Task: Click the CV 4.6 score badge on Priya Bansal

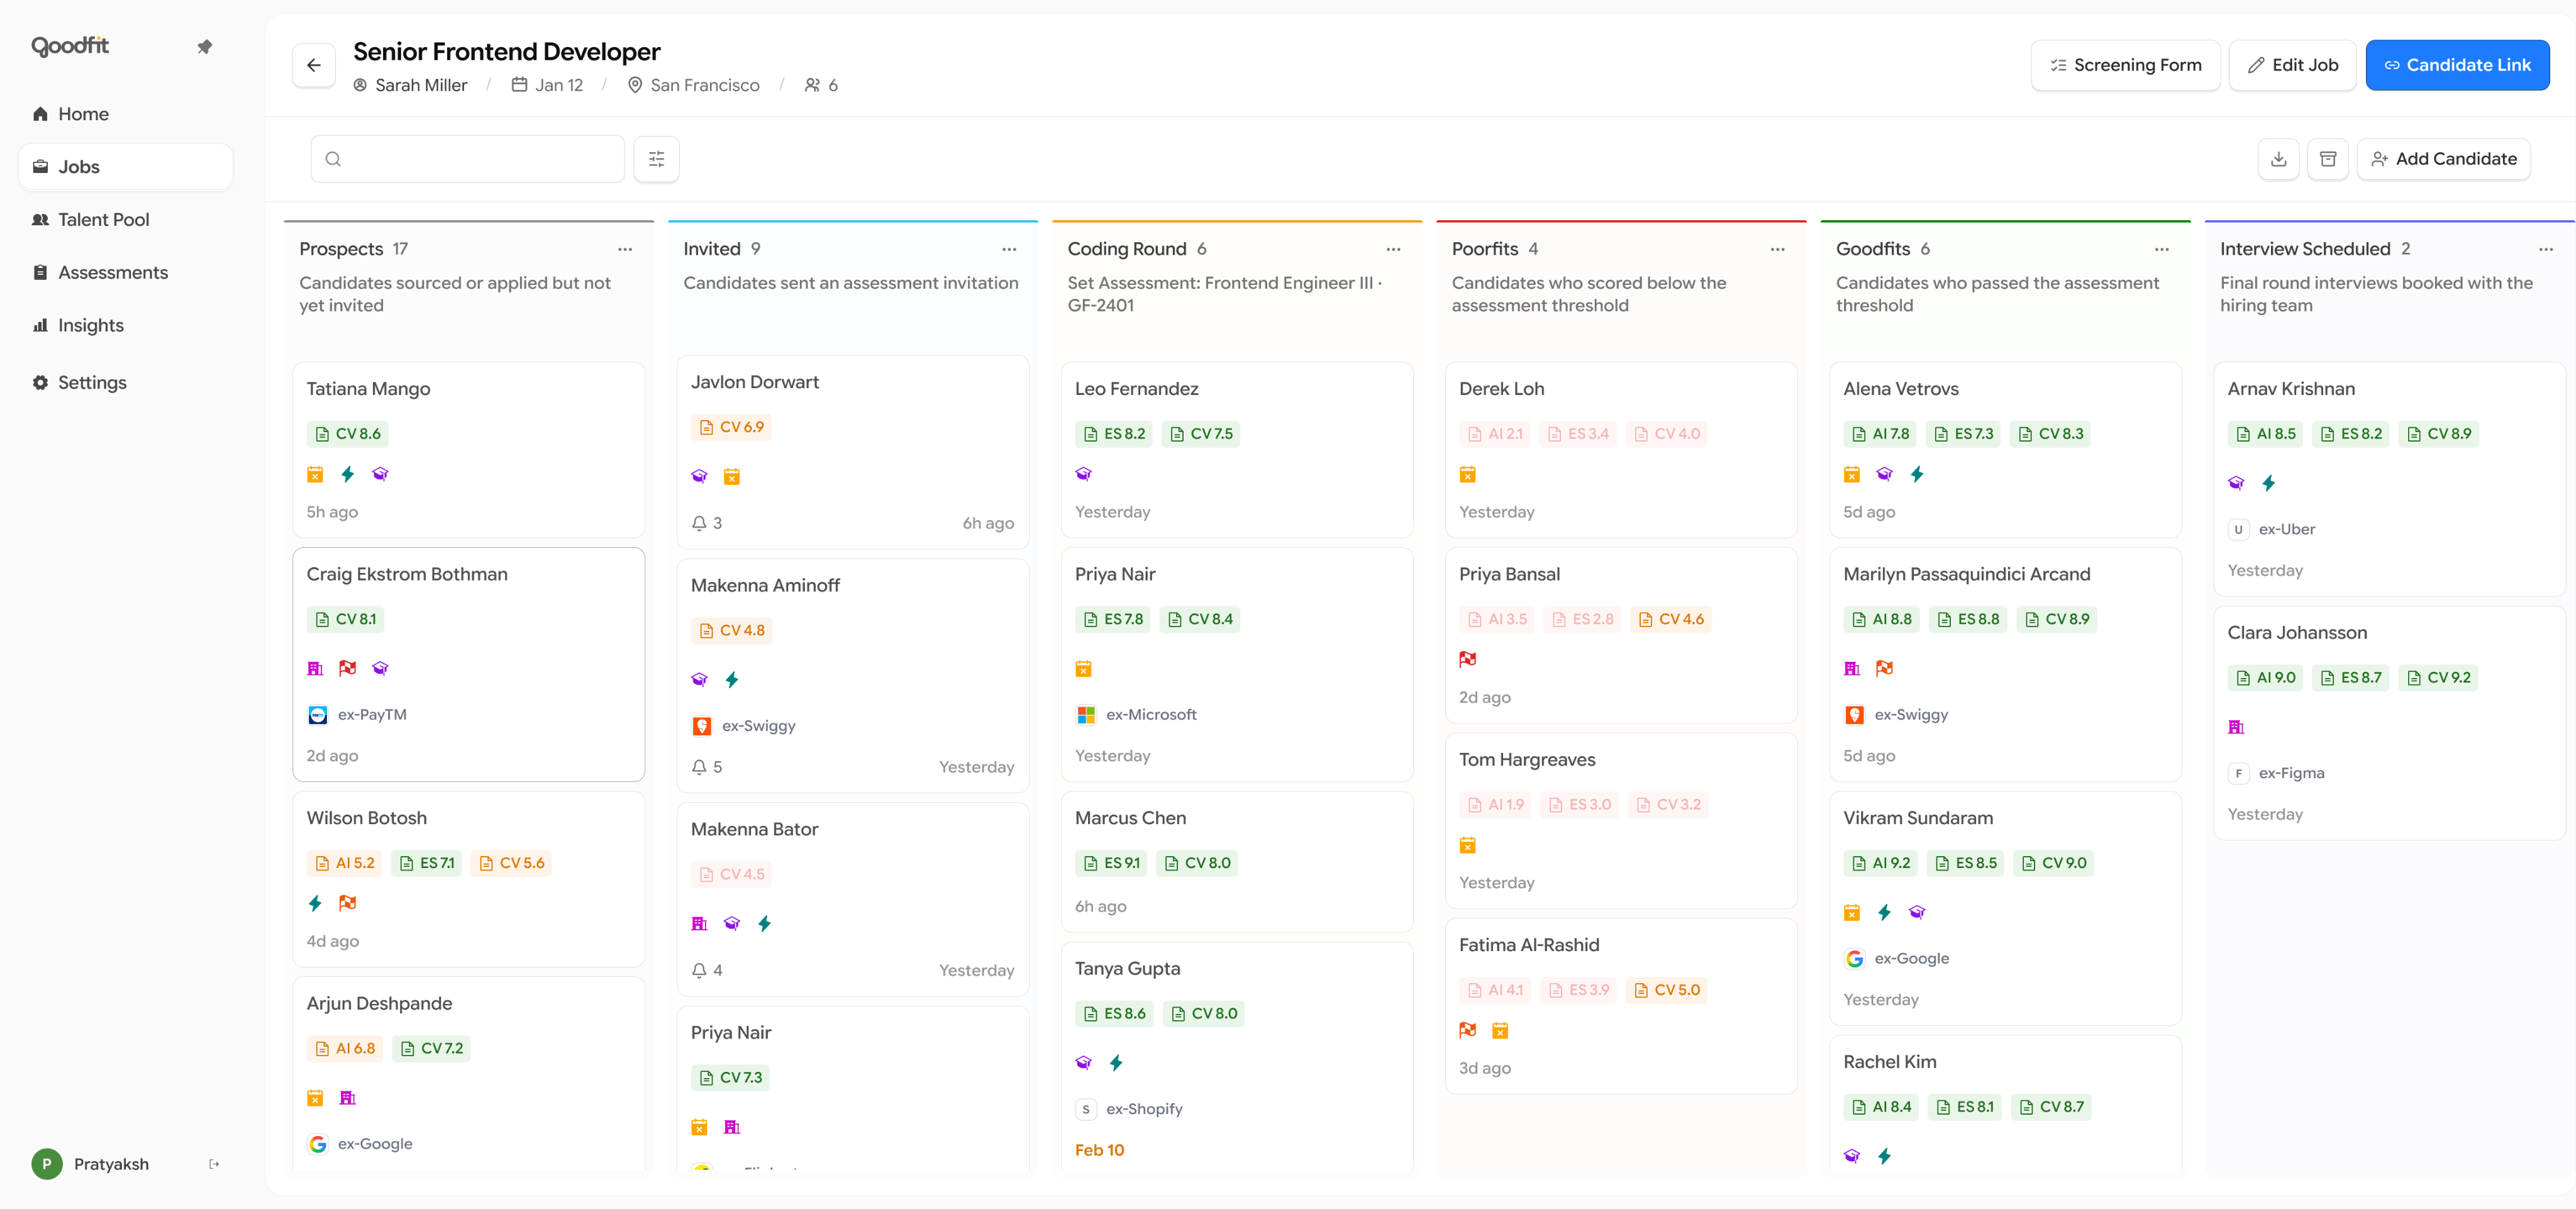Action: point(1670,619)
